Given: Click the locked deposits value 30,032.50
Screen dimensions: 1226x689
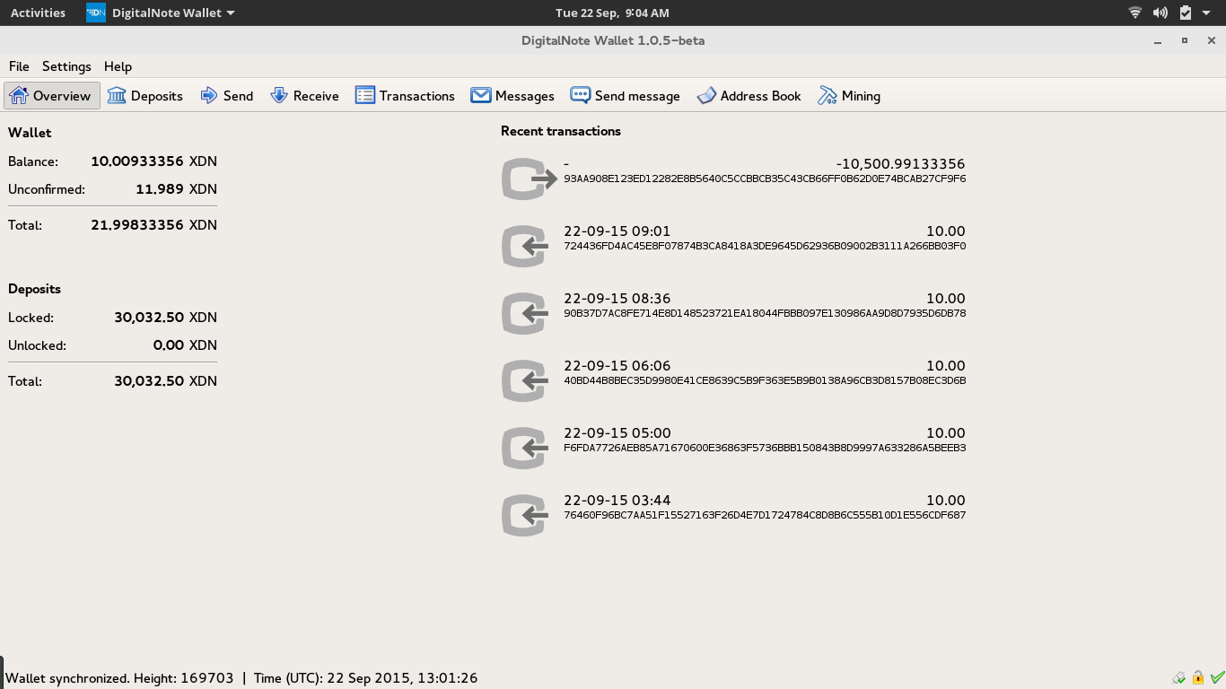Looking at the screenshot, I should 149,318.
